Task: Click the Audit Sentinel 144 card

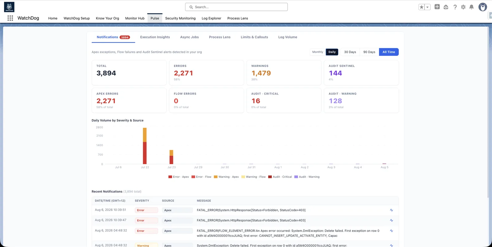Action: click(x=361, y=73)
